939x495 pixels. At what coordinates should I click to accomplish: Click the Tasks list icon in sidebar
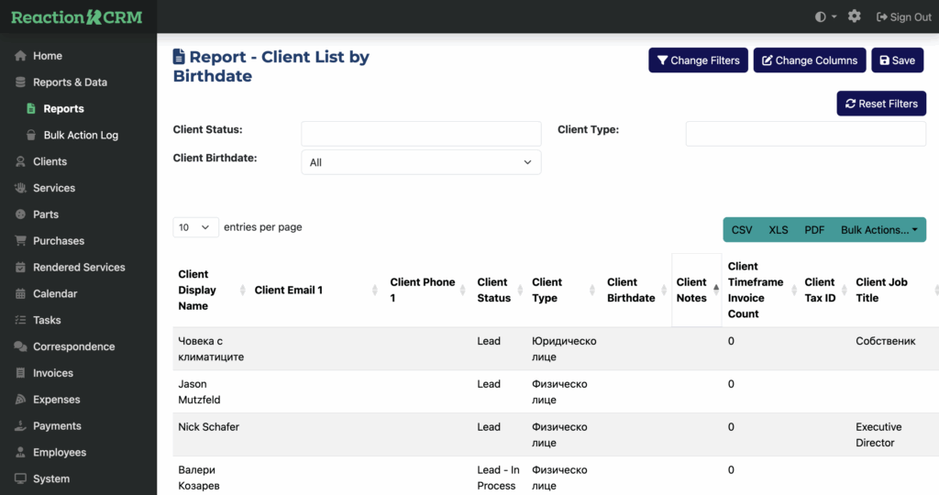click(x=21, y=321)
